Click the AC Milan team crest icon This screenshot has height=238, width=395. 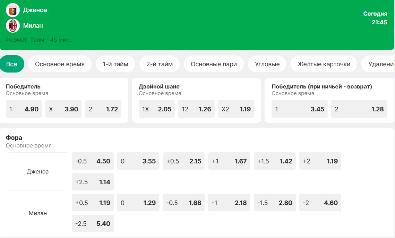click(13, 26)
